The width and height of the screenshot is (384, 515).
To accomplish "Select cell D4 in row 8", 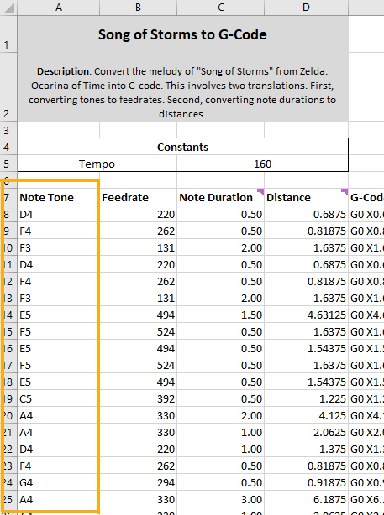I will (59, 214).
